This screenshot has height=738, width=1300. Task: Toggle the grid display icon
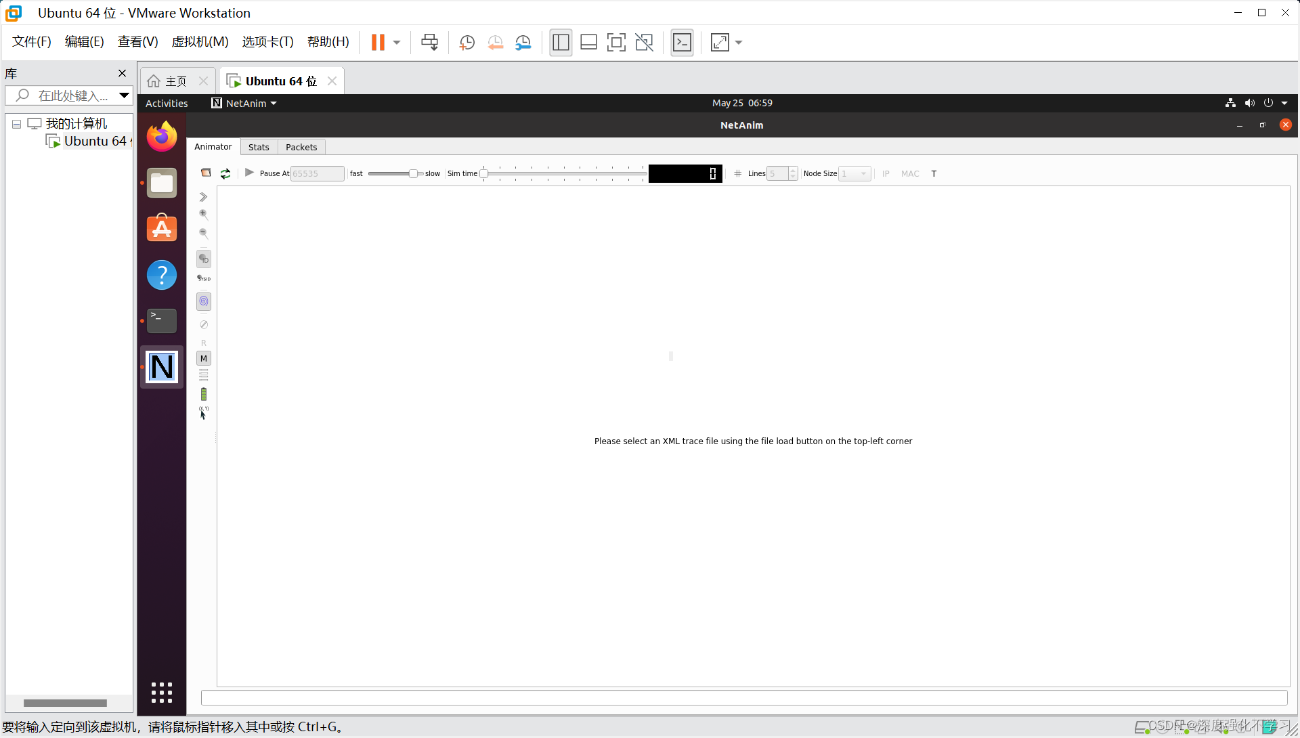[738, 173]
